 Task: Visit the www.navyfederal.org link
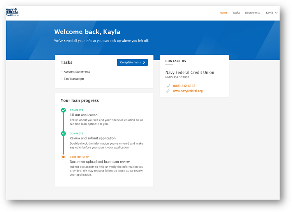188,91
